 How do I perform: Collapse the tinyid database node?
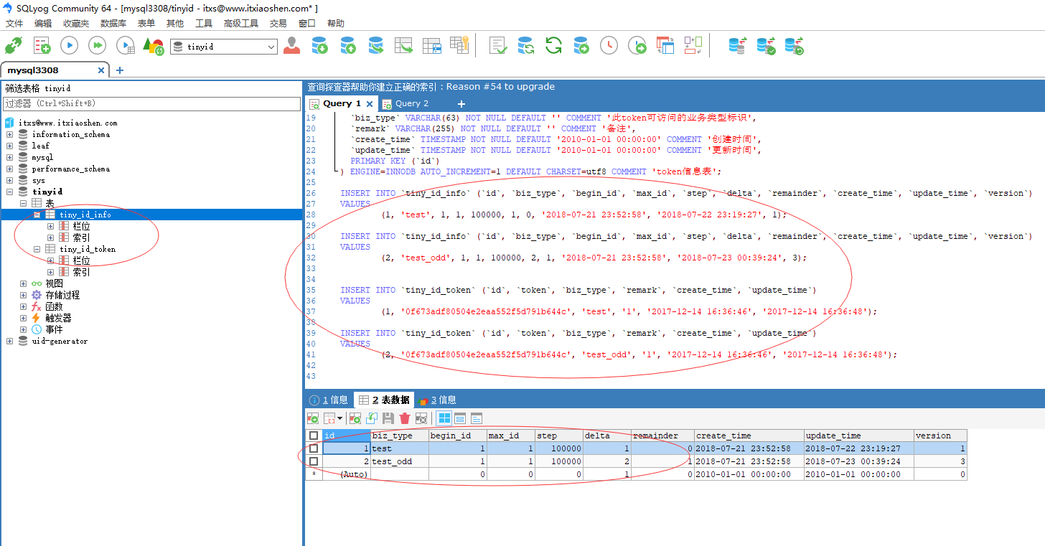tap(10, 192)
